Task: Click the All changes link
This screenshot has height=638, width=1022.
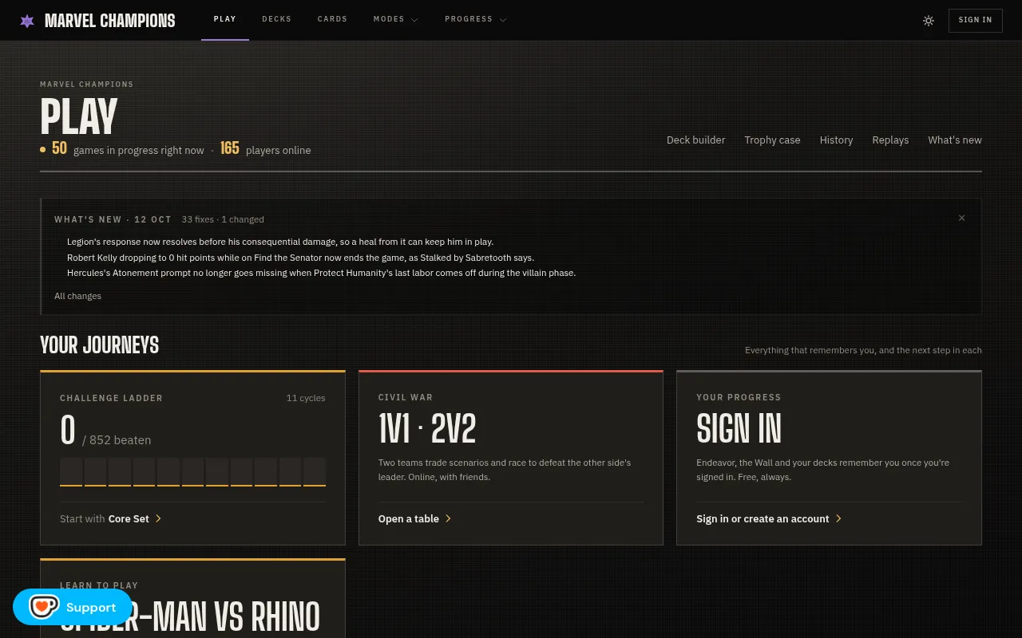Action: pyautogui.click(x=77, y=296)
